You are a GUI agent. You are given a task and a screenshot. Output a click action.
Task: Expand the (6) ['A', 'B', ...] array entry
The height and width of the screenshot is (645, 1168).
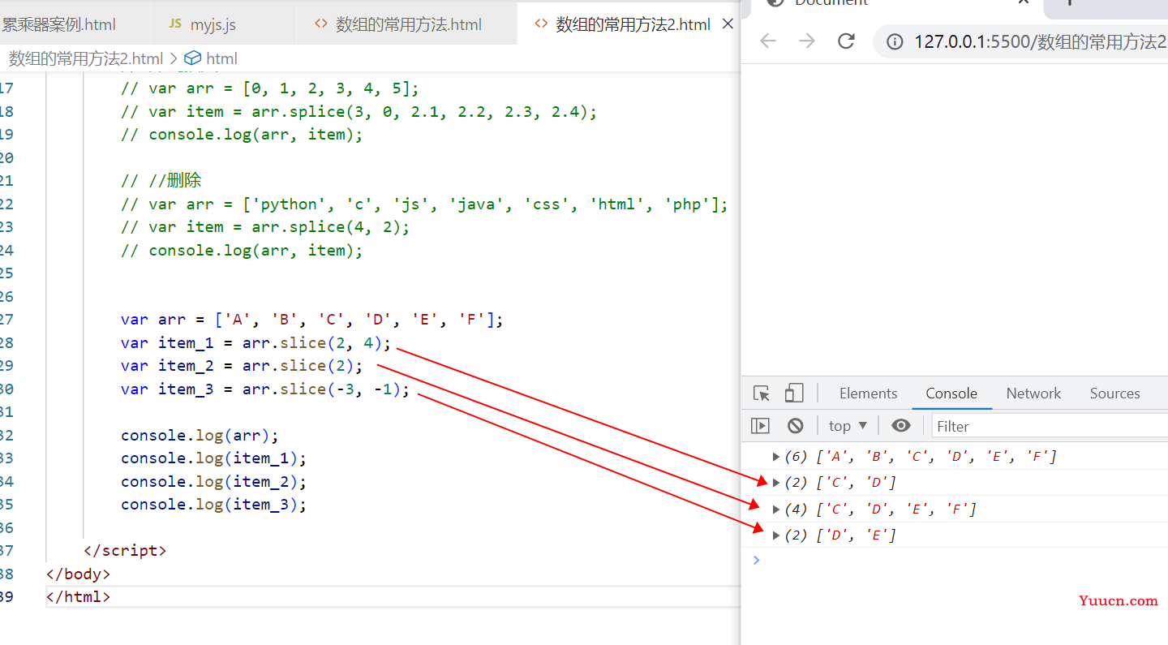point(776,457)
